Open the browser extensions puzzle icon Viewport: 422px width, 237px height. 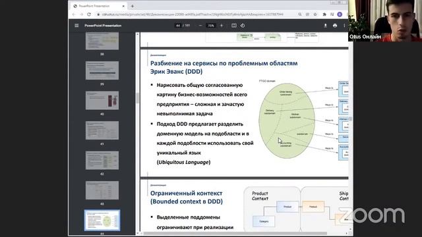(324, 14)
